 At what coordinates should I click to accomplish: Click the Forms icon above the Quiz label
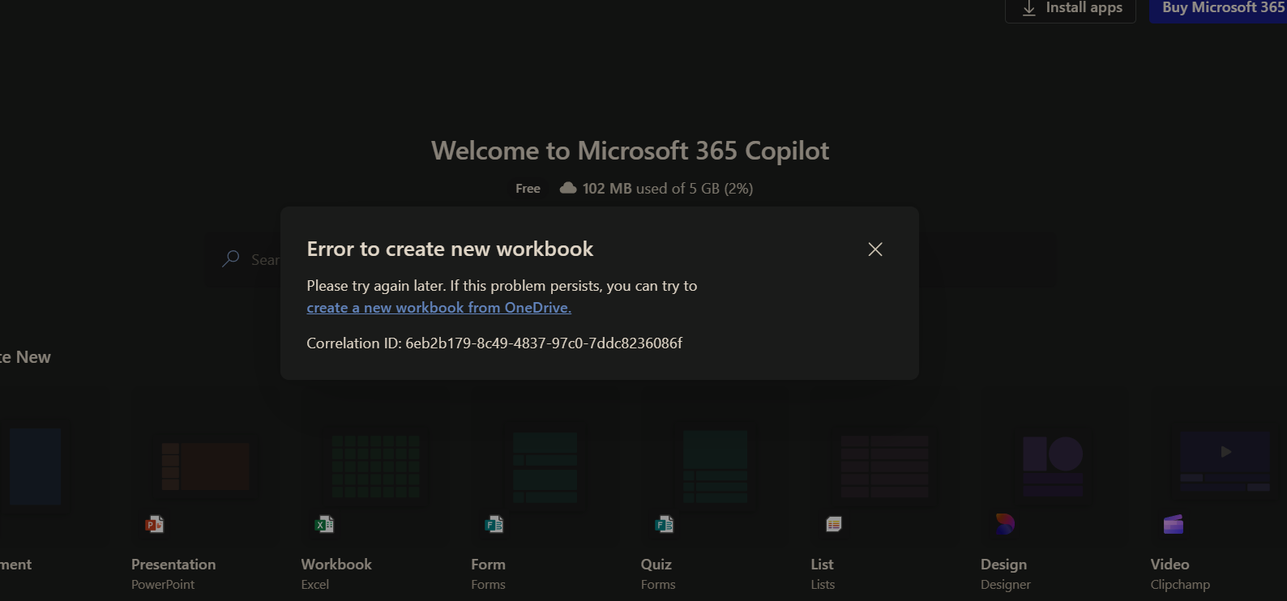click(x=664, y=525)
